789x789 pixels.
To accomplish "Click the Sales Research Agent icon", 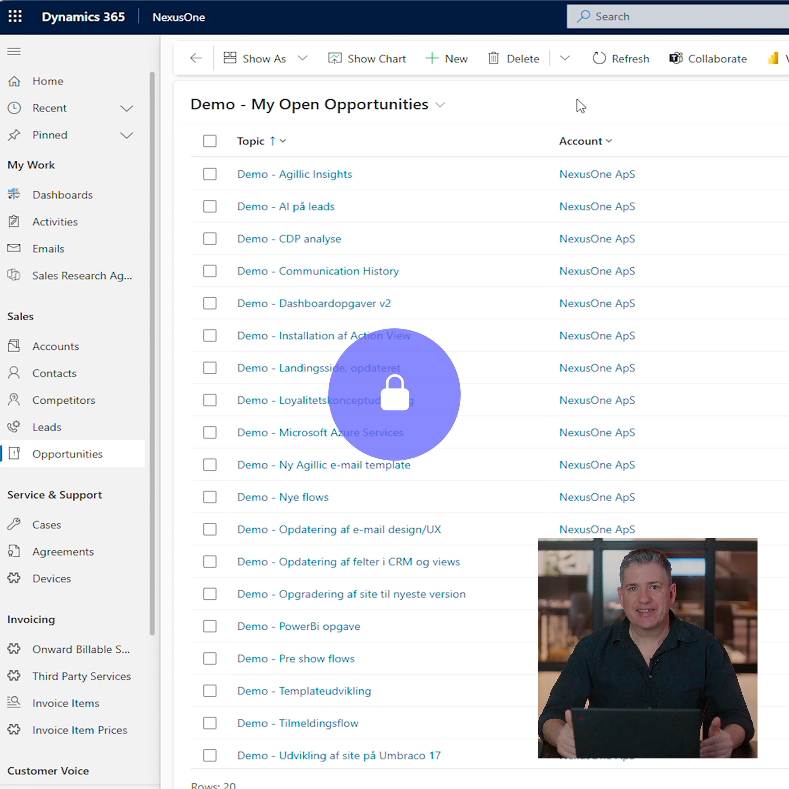I will point(14,275).
